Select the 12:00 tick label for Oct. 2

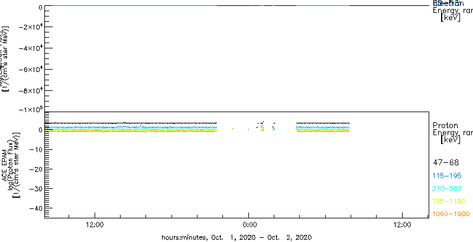pyautogui.click(x=402, y=225)
